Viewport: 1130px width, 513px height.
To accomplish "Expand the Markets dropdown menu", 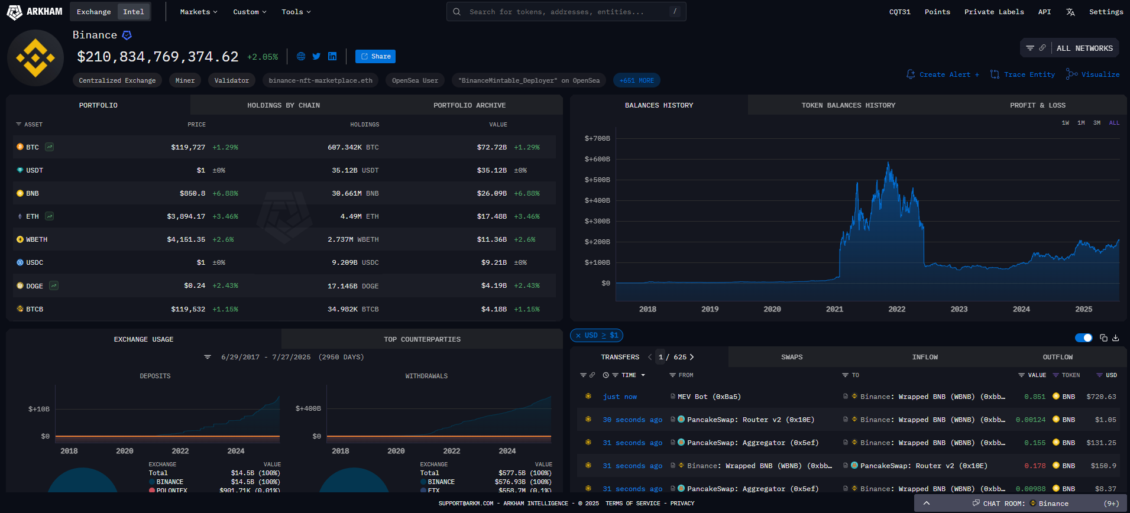I will coord(199,12).
